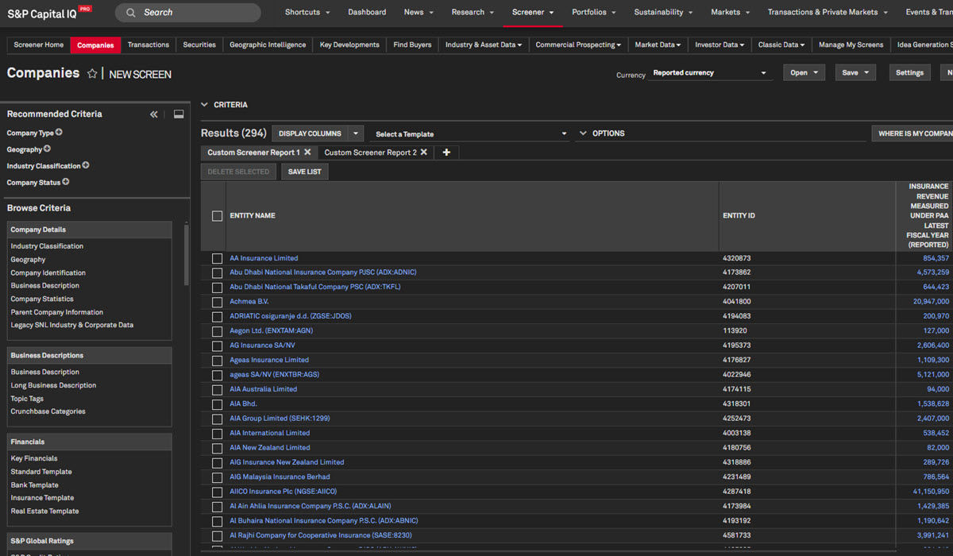
Task: Sort by ENTITY NAME column header
Action: coord(253,216)
